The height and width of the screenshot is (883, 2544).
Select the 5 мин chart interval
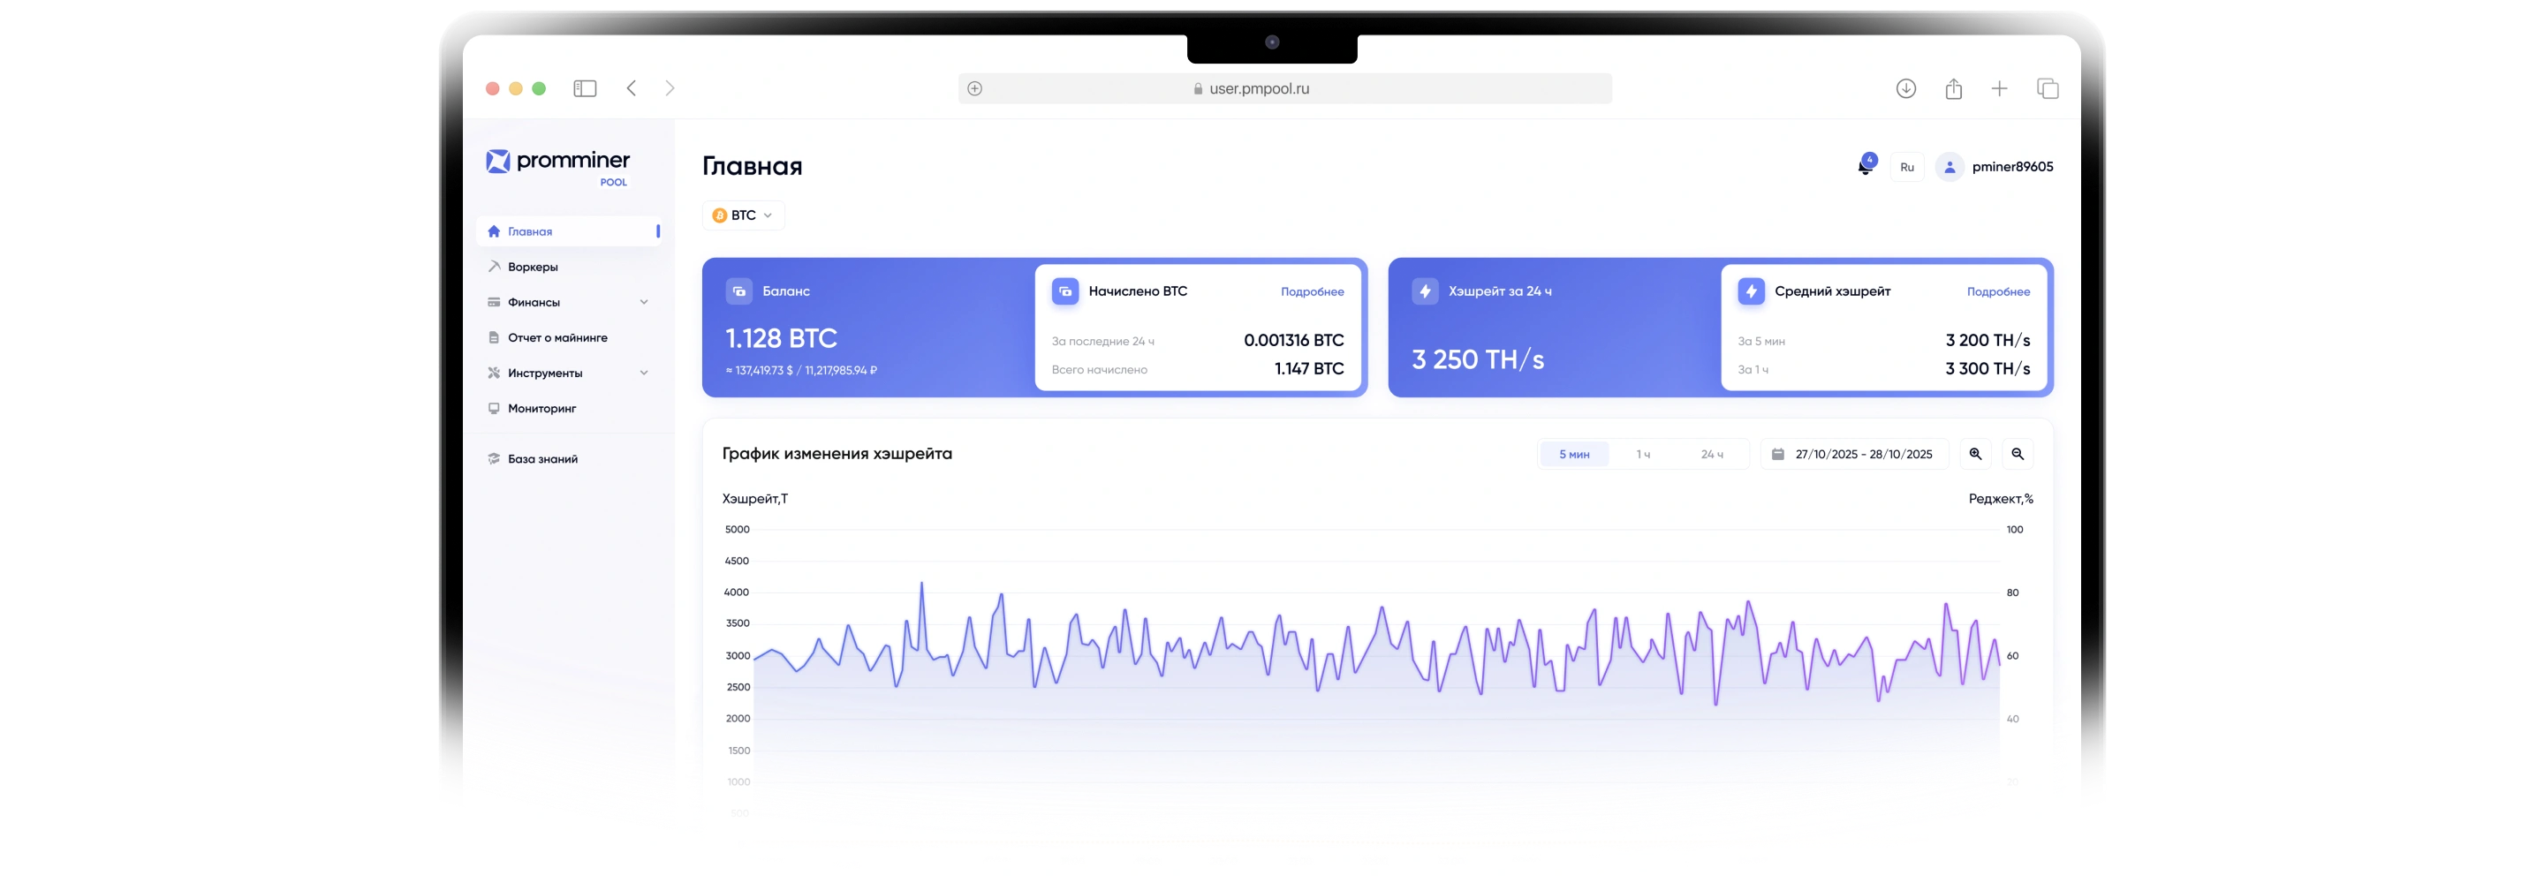point(1574,455)
